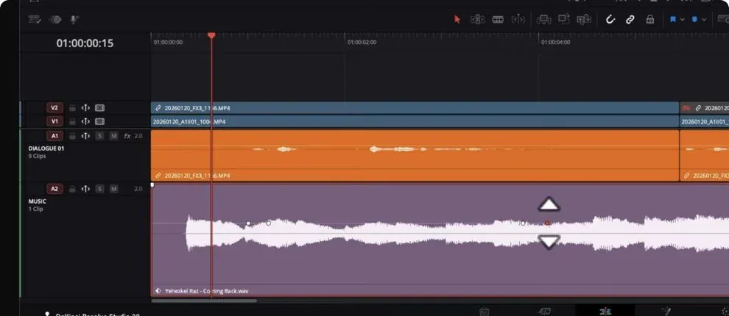Select V2 clip 20260120_FX3 MP4
729x316 pixels.
415,107
